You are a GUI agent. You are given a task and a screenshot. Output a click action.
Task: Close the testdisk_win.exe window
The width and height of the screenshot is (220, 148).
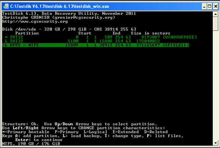click(x=216, y=7)
